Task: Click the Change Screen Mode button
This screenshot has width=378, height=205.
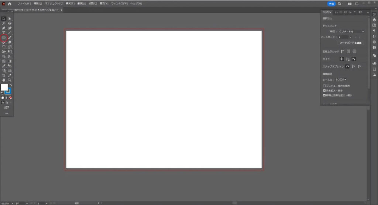Action: coord(7,107)
